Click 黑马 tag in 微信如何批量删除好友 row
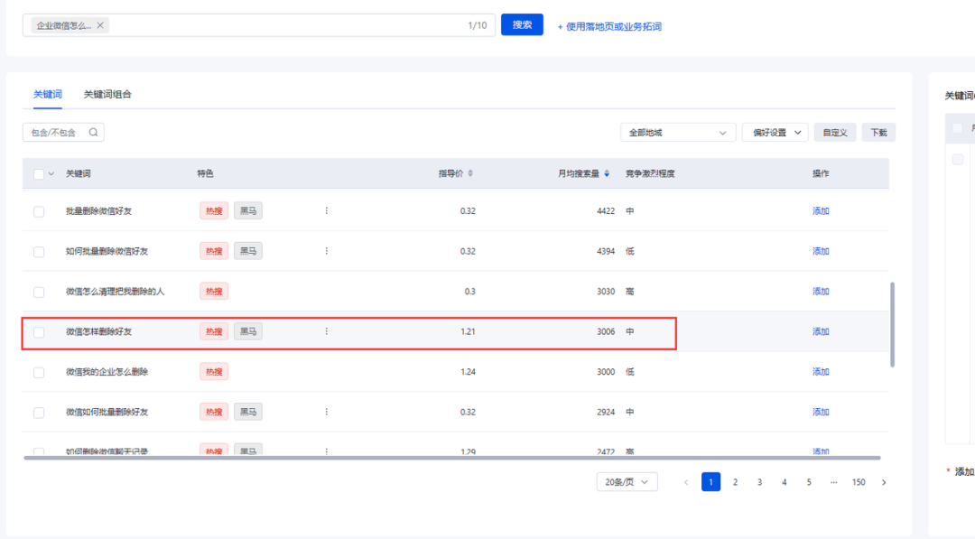This screenshot has width=975, height=539. 248,412
